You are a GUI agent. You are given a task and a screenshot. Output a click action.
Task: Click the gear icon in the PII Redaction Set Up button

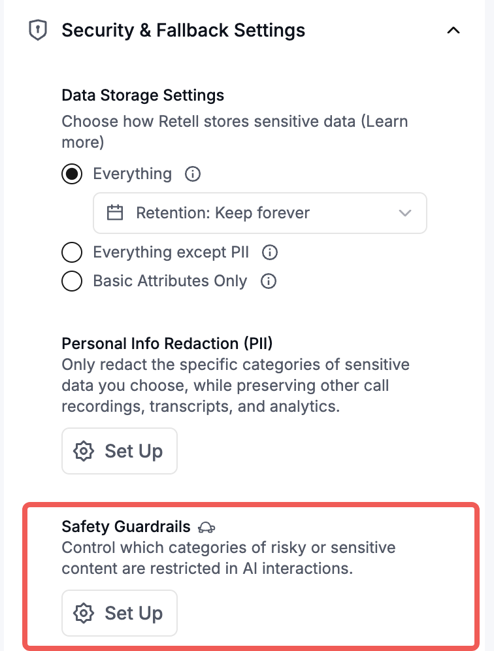[84, 451]
